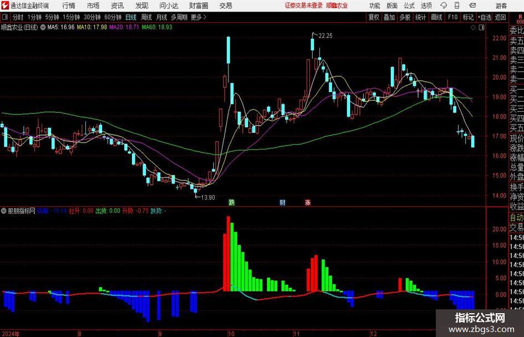Image resolution: width=524 pixels, height=337 pixels.
Task: Click the 22.25 high price label
Action: point(325,36)
